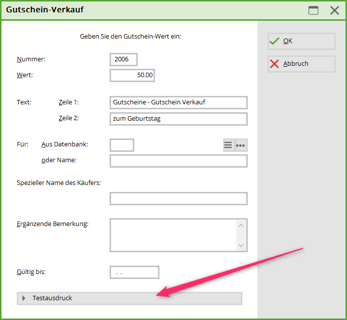Click the Zeile 2 field 'zum Geburtstag'

pyautogui.click(x=178, y=119)
